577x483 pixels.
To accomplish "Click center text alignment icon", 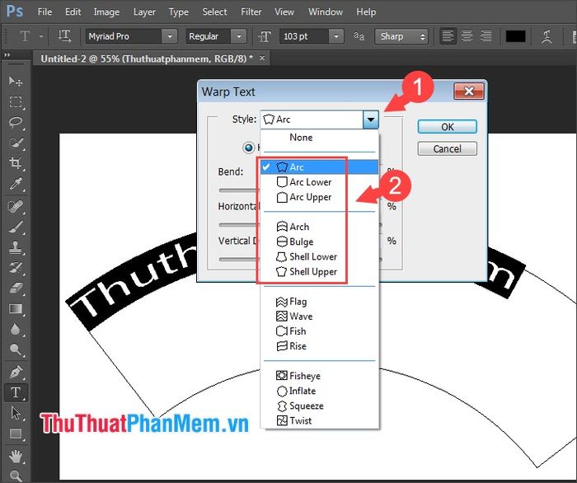I will click(467, 36).
